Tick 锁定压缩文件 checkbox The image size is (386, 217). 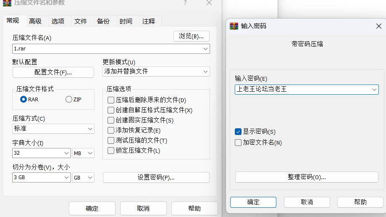click(x=111, y=151)
